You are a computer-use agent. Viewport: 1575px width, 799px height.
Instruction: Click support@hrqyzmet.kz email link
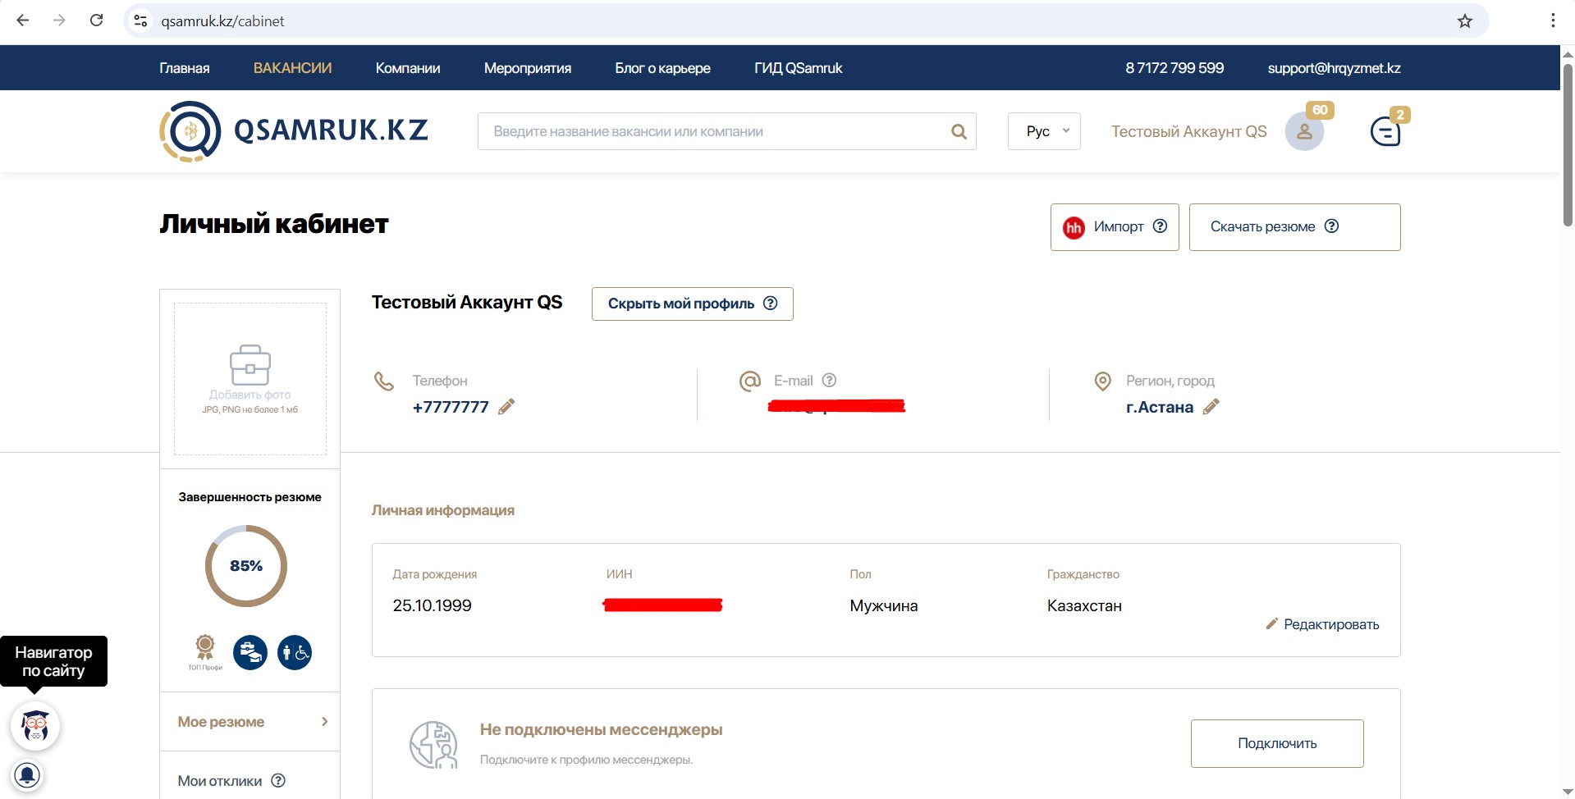point(1334,68)
